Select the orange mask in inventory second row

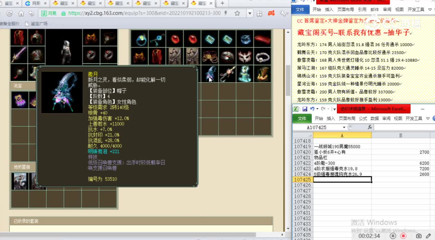click(139, 56)
